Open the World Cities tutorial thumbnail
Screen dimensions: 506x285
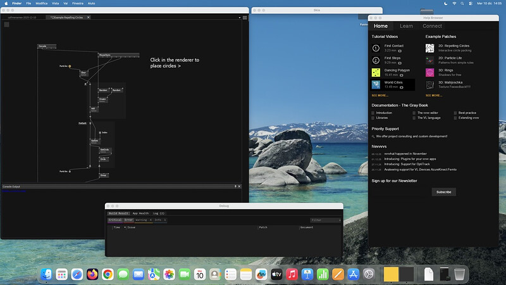coord(376,84)
